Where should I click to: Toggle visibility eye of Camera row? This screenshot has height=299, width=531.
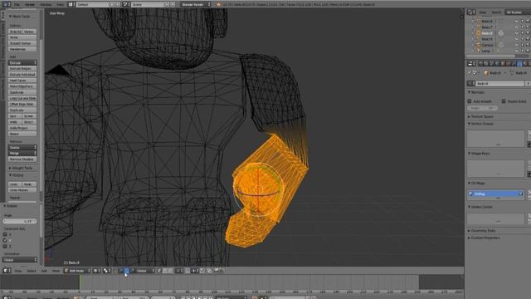click(x=516, y=45)
